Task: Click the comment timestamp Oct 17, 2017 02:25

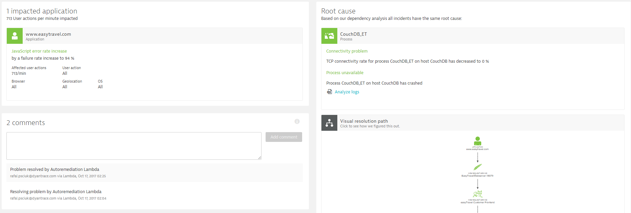Action: tap(92, 176)
